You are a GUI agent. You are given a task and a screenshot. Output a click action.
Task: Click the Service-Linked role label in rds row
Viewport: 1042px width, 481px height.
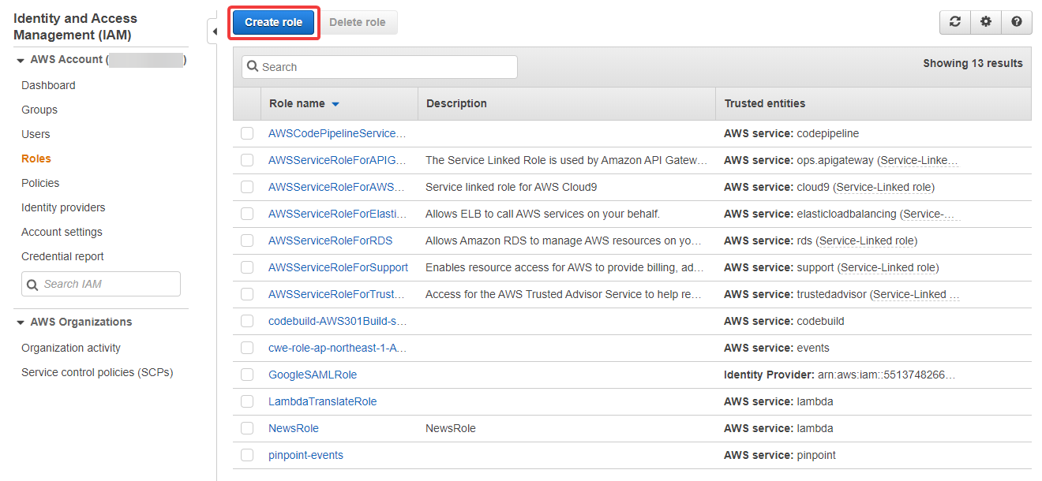coord(868,240)
